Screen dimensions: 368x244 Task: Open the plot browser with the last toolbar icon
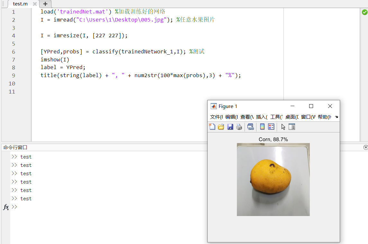292,127
